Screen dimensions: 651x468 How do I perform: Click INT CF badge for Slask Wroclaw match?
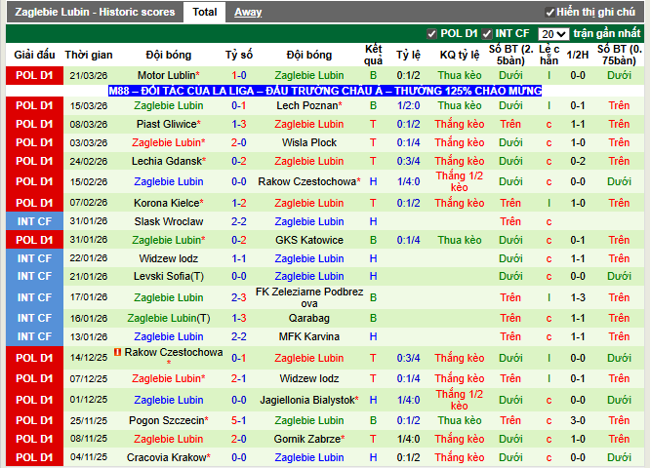pos(34,221)
